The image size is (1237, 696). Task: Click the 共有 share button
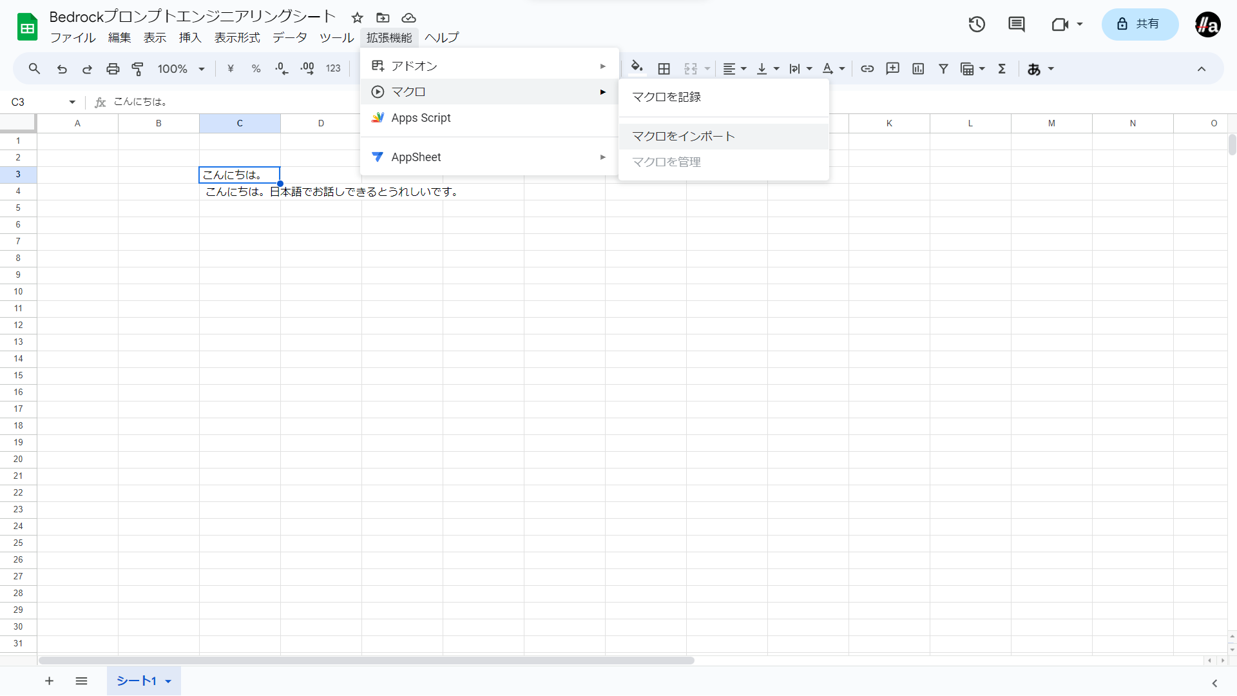(1139, 24)
